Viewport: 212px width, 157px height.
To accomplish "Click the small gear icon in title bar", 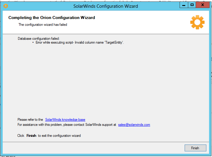I will (6, 6).
